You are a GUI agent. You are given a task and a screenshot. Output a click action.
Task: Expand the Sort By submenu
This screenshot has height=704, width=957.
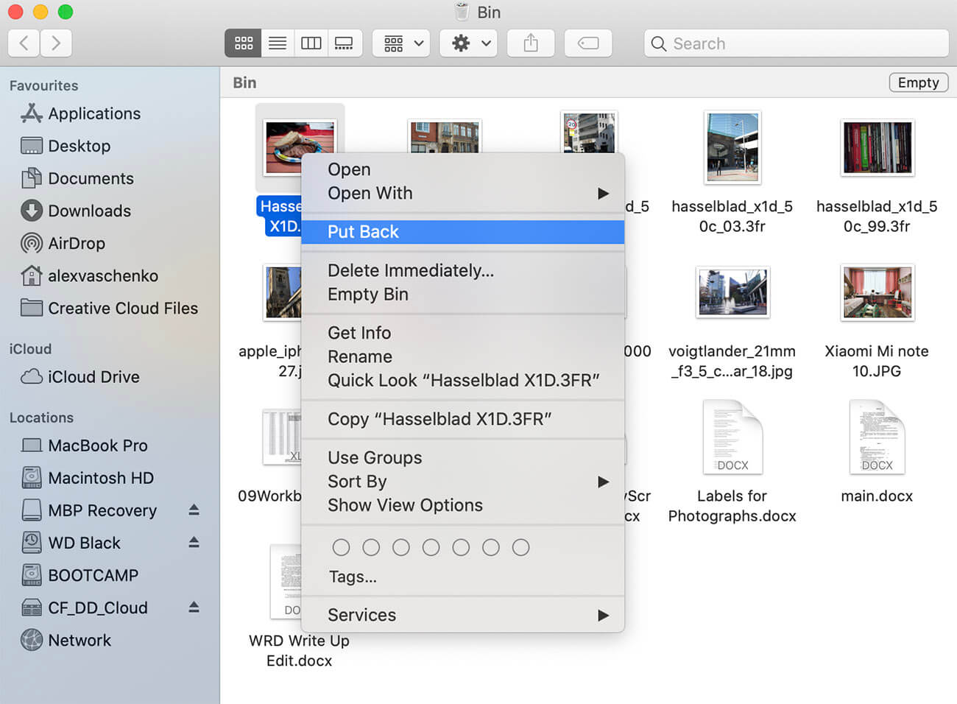(x=463, y=482)
